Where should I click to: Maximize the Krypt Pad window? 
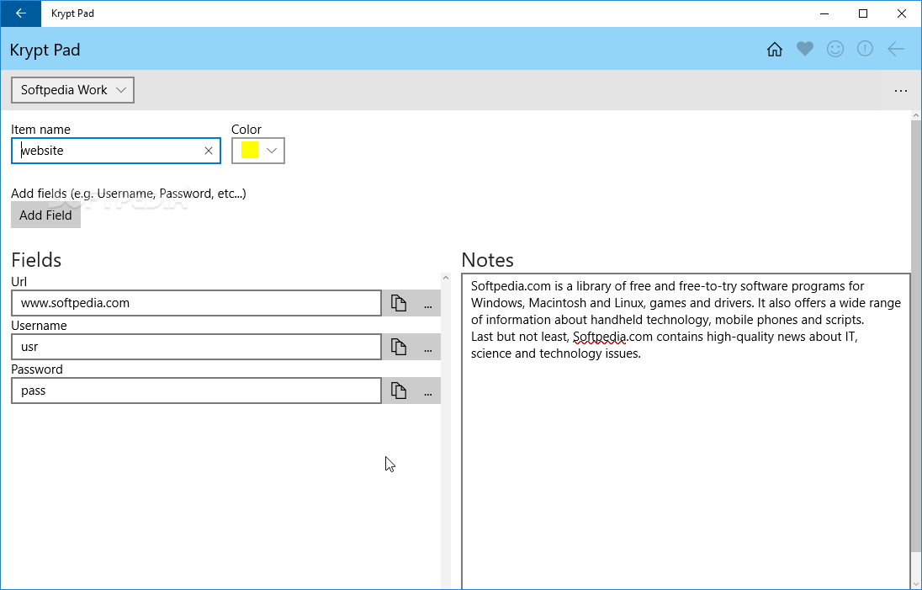(x=863, y=13)
